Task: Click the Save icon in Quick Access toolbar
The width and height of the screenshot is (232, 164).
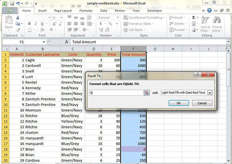Action: pyautogui.click(x=12, y=4)
